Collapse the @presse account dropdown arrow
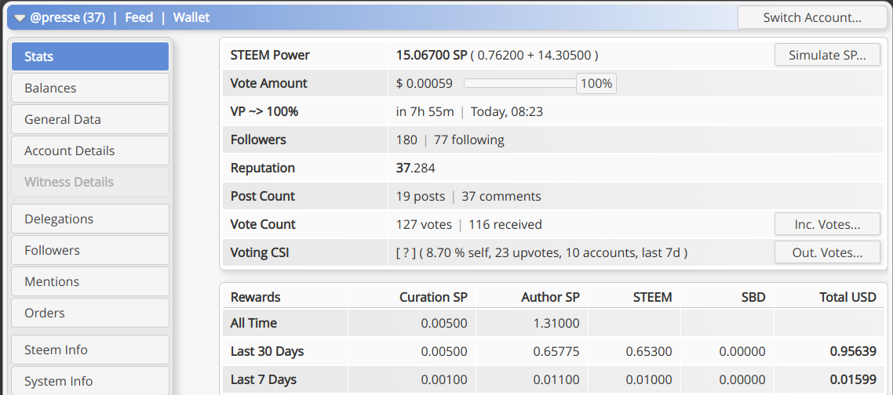This screenshot has width=893, height=395. pyautogui.click(x=20, y=18)
